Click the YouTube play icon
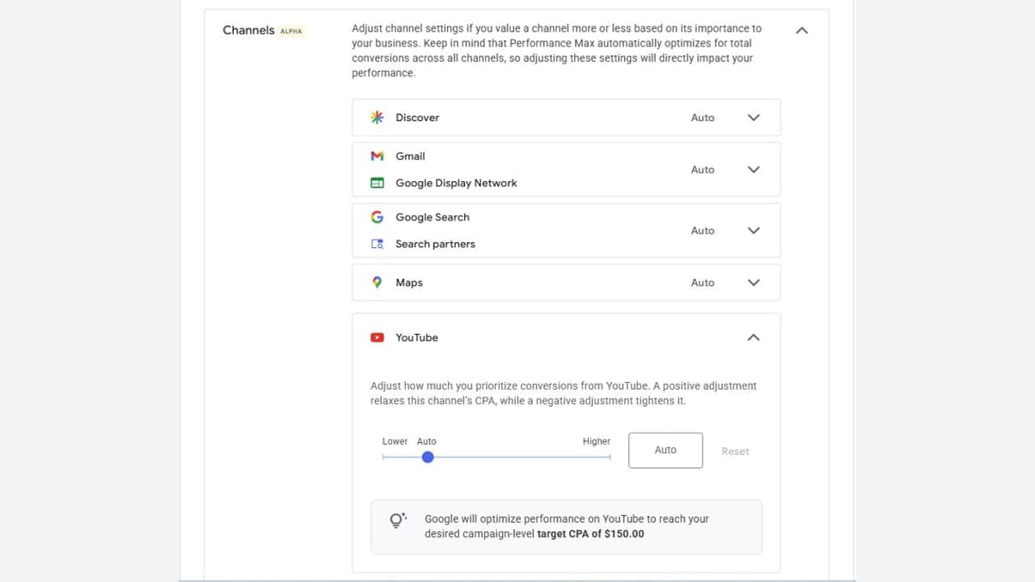Screen dimensions: 1035x582 377,337
